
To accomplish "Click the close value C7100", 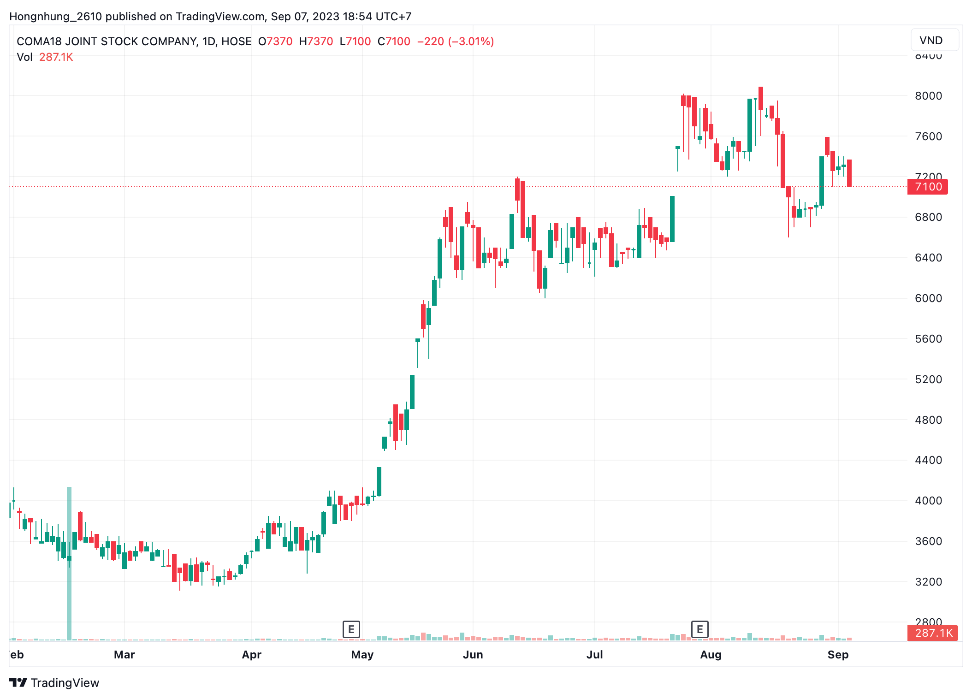I will (394, 41).
